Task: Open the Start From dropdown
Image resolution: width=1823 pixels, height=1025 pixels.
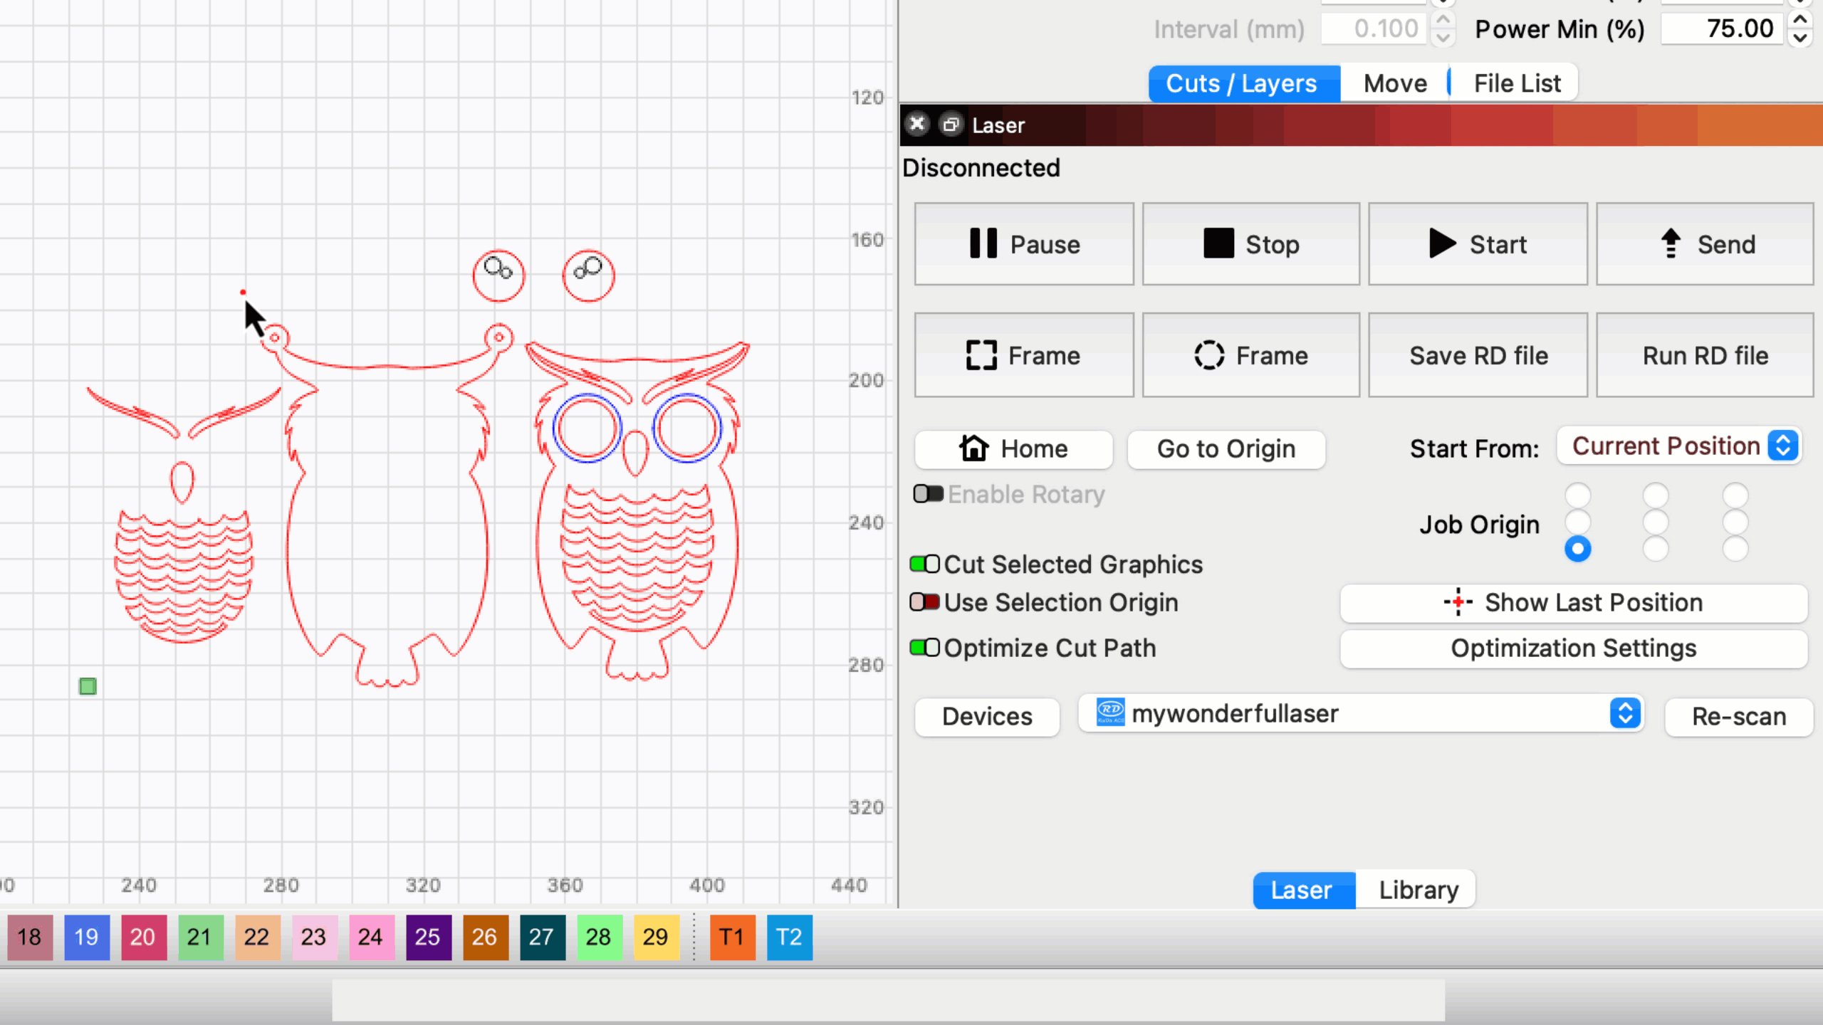Action: coord(1678,447)
